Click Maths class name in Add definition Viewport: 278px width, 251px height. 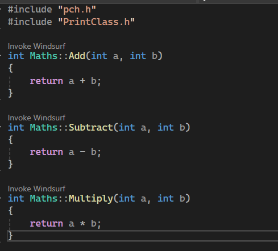click(x=44, y=56)
